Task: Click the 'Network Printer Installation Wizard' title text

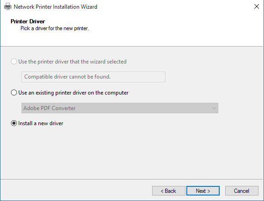Action: point(55,7)
